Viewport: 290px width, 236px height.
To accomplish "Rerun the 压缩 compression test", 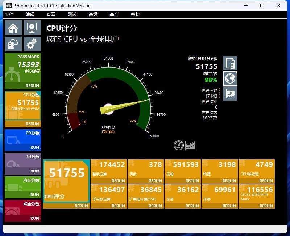I will point(192,181).
